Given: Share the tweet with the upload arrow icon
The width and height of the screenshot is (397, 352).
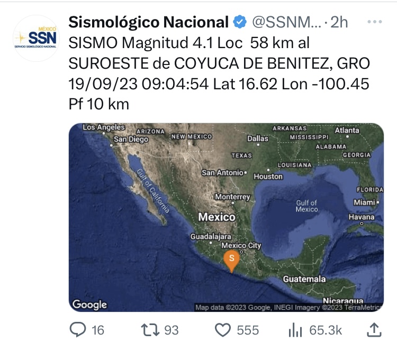Looking at the screenshot, I should [374, 330].
